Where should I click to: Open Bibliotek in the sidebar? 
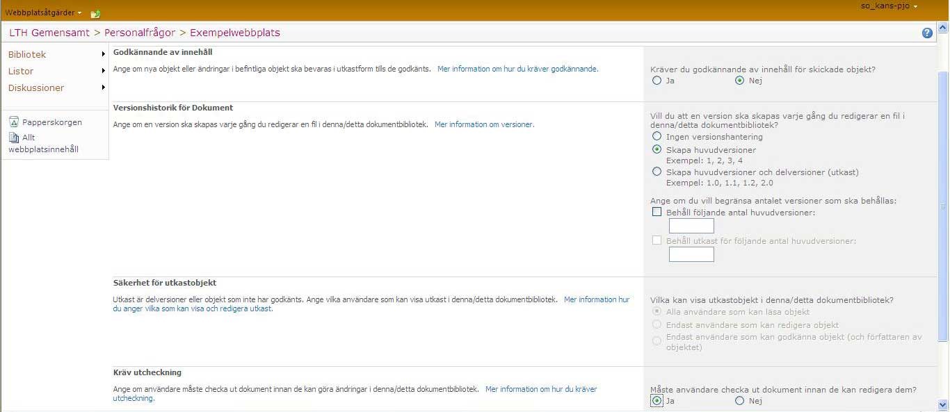(x=27, y=54)
